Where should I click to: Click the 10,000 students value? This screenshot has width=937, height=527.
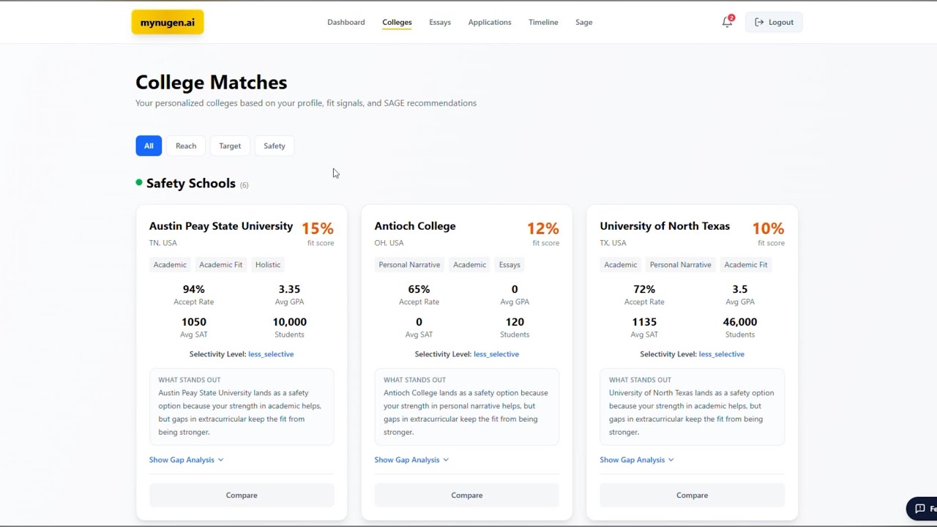click(x=289, y=322)
